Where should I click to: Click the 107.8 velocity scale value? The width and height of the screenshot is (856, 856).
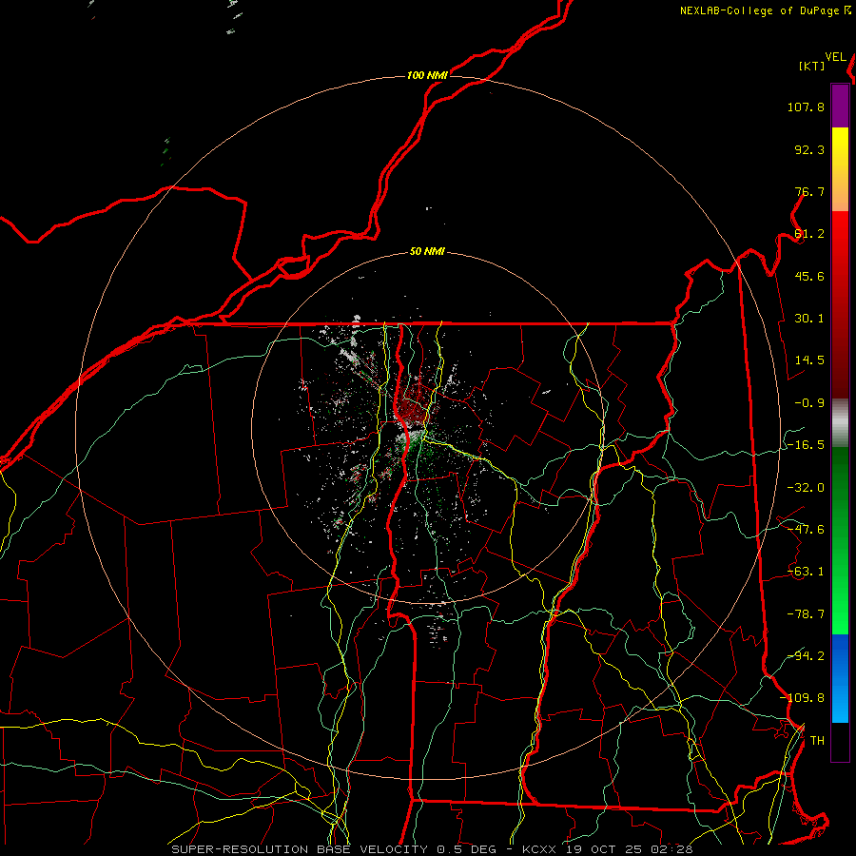(806, 107)
